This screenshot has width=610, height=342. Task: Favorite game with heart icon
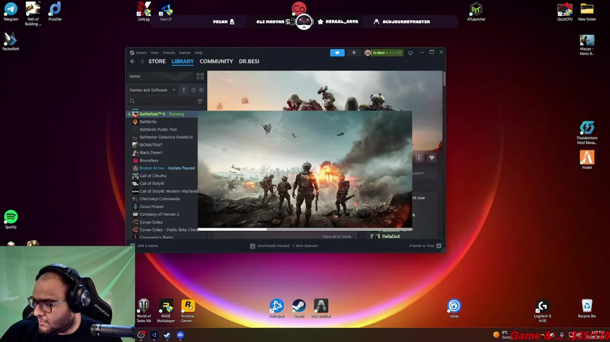(x=432, y=158)
